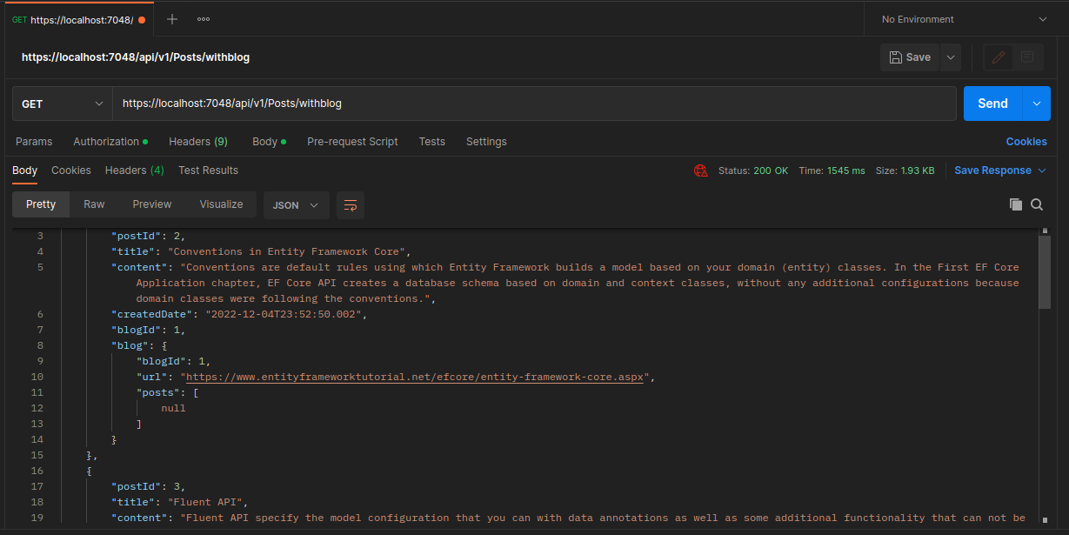The height and width of the screenshot is (535, 1069).
Task: Select the Pretty view mode
Action: click(x=41, y=204)
